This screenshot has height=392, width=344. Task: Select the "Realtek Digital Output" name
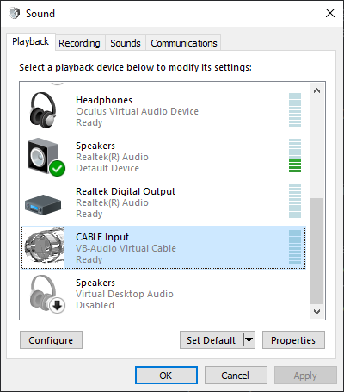(x=126, y=191)
